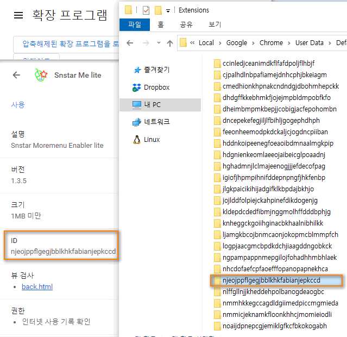Select 즐겨찾기 in the navigation pane
Image resolution: width=347 pixels, height=337 pixels.
152,70
